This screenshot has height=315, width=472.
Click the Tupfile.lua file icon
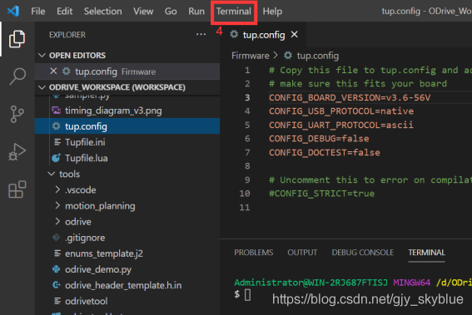click(57, 158)
